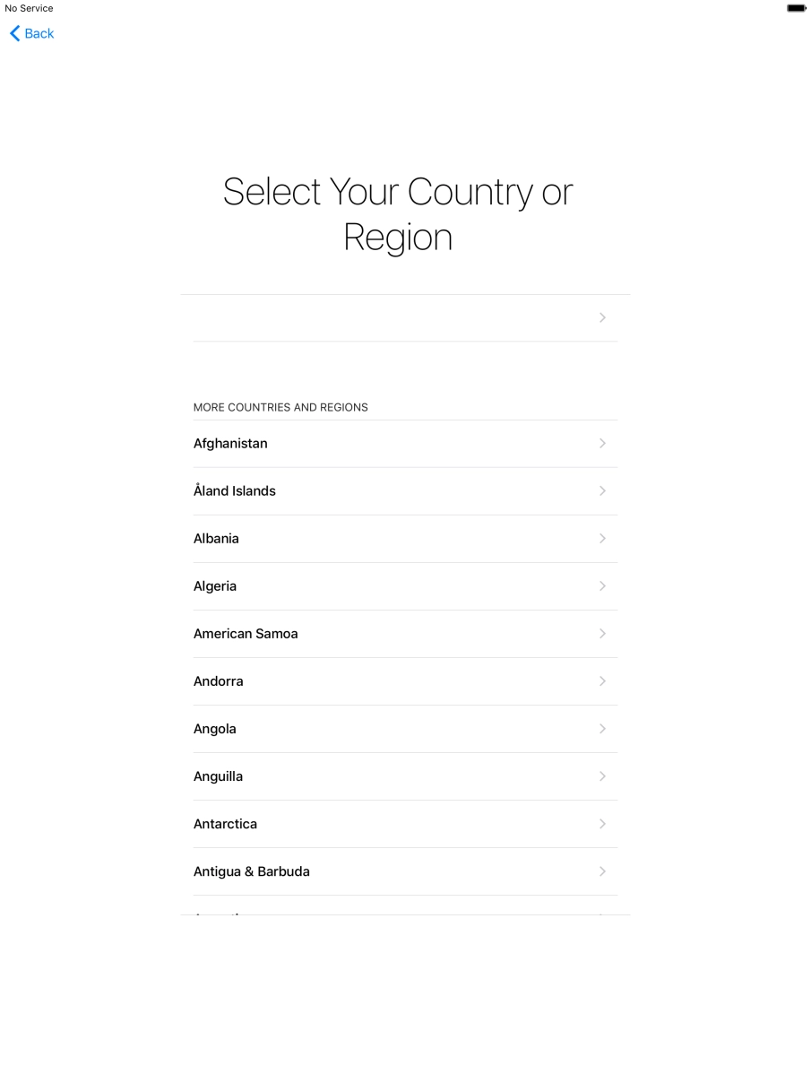Tap the chevron next to Antigua & Barbuda
Image resolution: width=811 pixels, height=1083 pixels.
602,871
